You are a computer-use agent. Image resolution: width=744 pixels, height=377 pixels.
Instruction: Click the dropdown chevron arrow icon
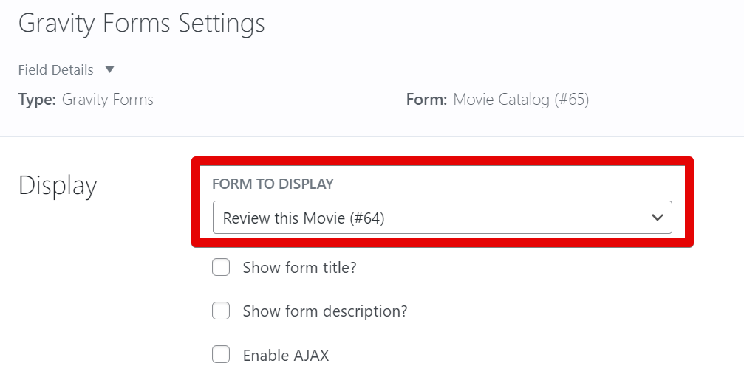tap(657, 218)
